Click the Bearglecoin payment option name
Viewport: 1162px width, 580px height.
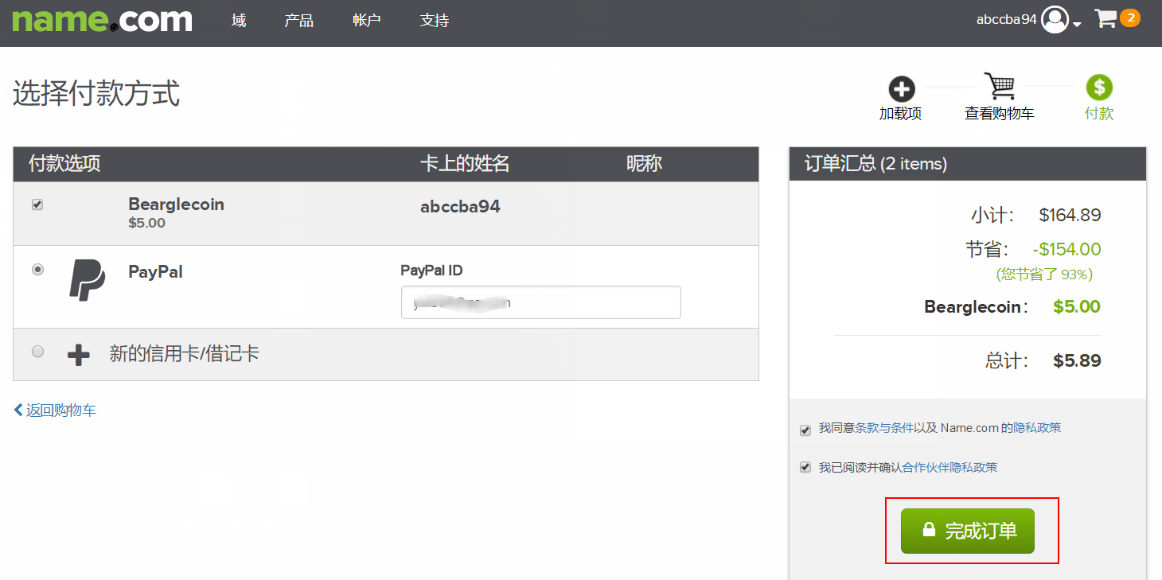point(176,204)
